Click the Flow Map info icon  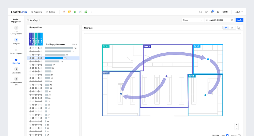point(39,20)
